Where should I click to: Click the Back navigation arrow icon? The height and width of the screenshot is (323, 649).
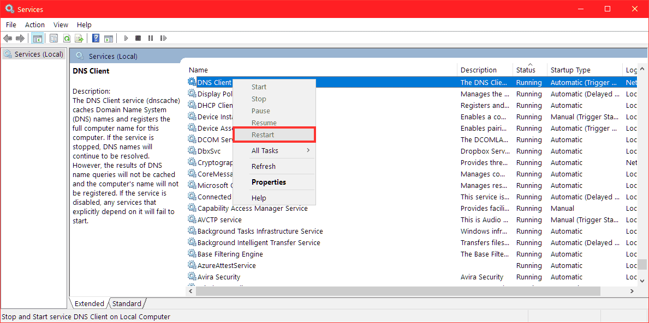tap(8, 38)
